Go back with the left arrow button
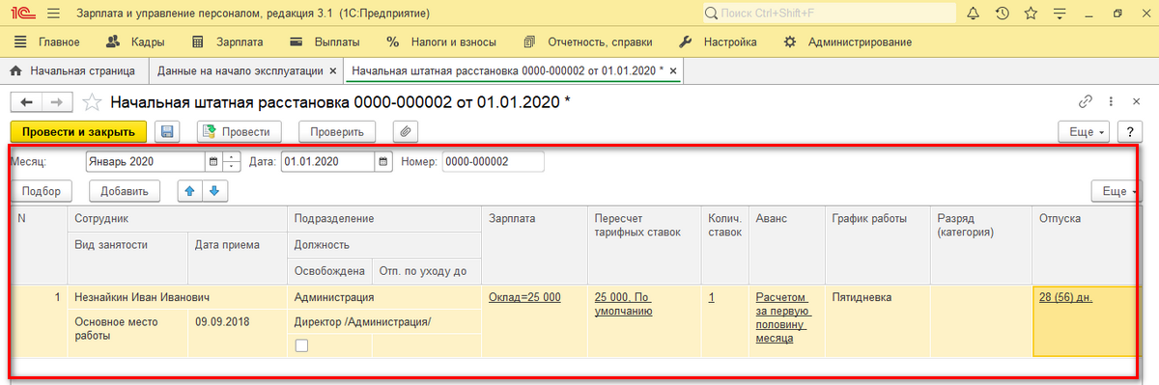1159x385 pixels. pos(26,102)
